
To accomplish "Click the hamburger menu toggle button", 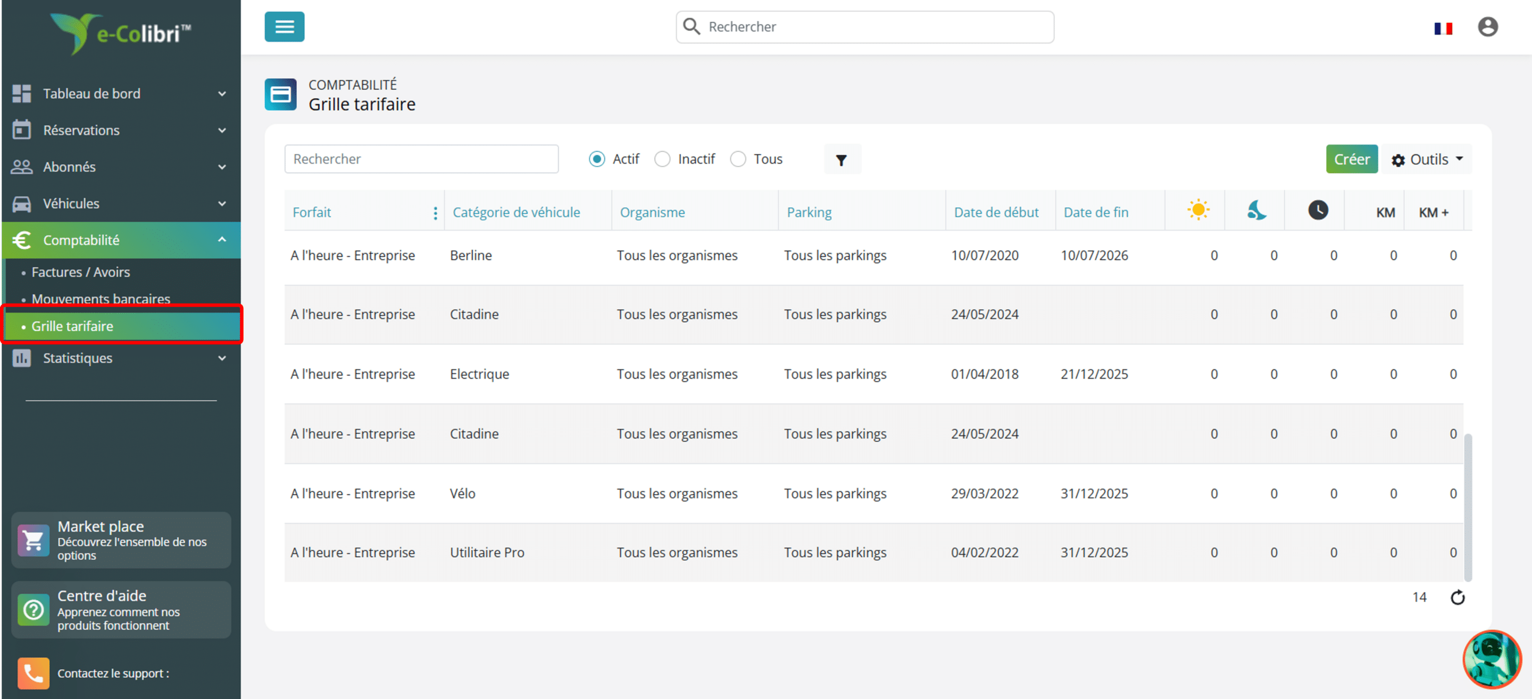I will click(x=284, y=27).
